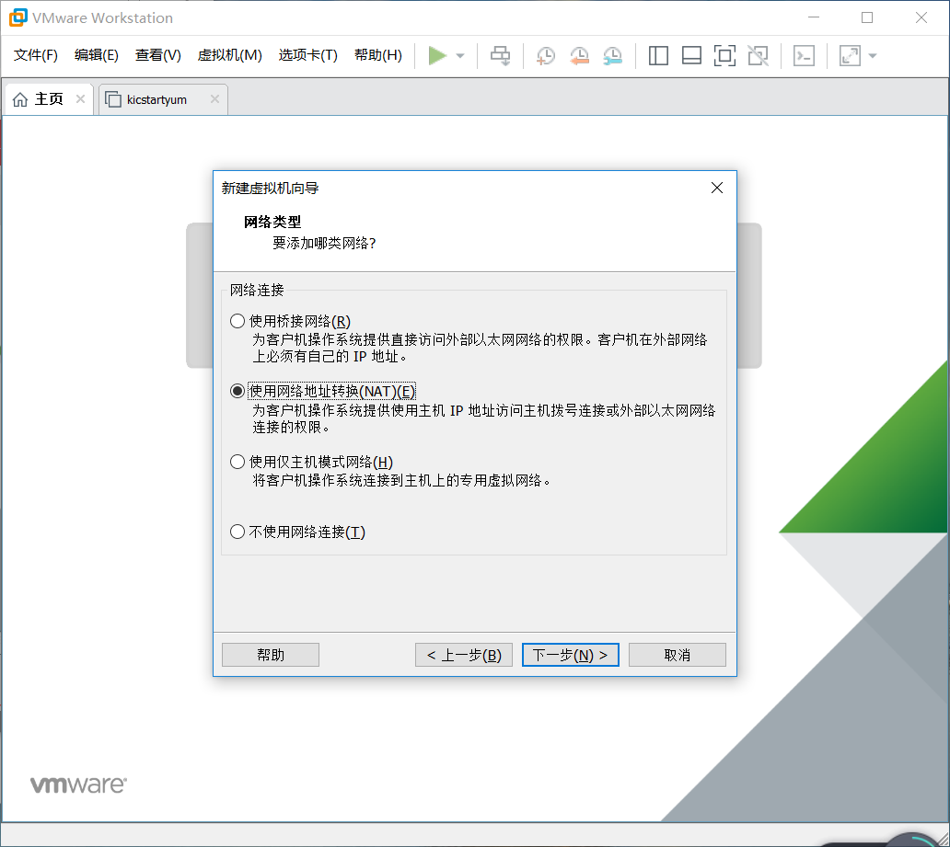
Task: Open the console view icon
Action: point(804,56)
